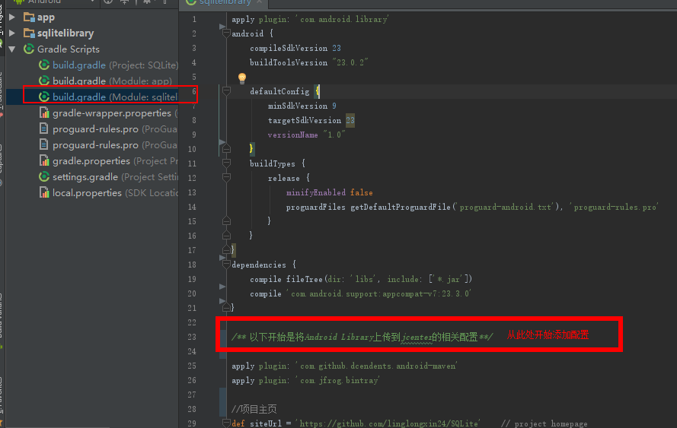Click 'com.github.dcendents.android-maven' plugin string

tap(376, 366)
